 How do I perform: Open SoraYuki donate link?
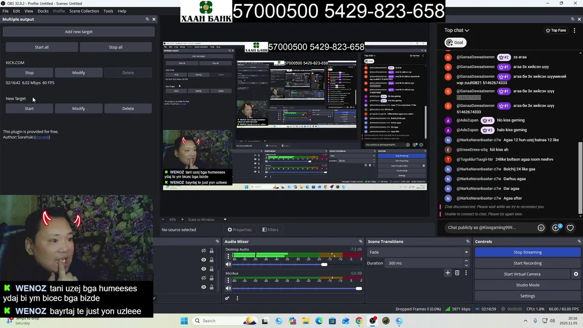(x=42, y=137)
